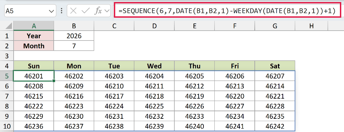Select row 4 header
The image size is (344, 132).
6,66
